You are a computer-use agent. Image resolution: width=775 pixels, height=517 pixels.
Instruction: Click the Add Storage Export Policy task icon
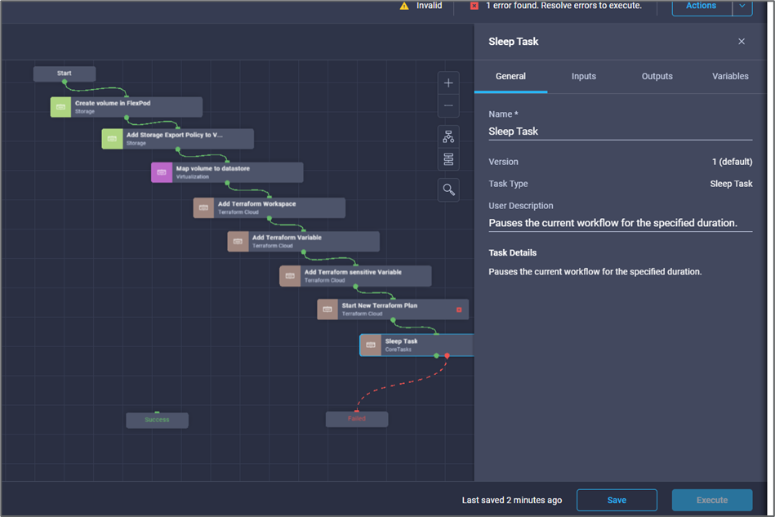112,139
